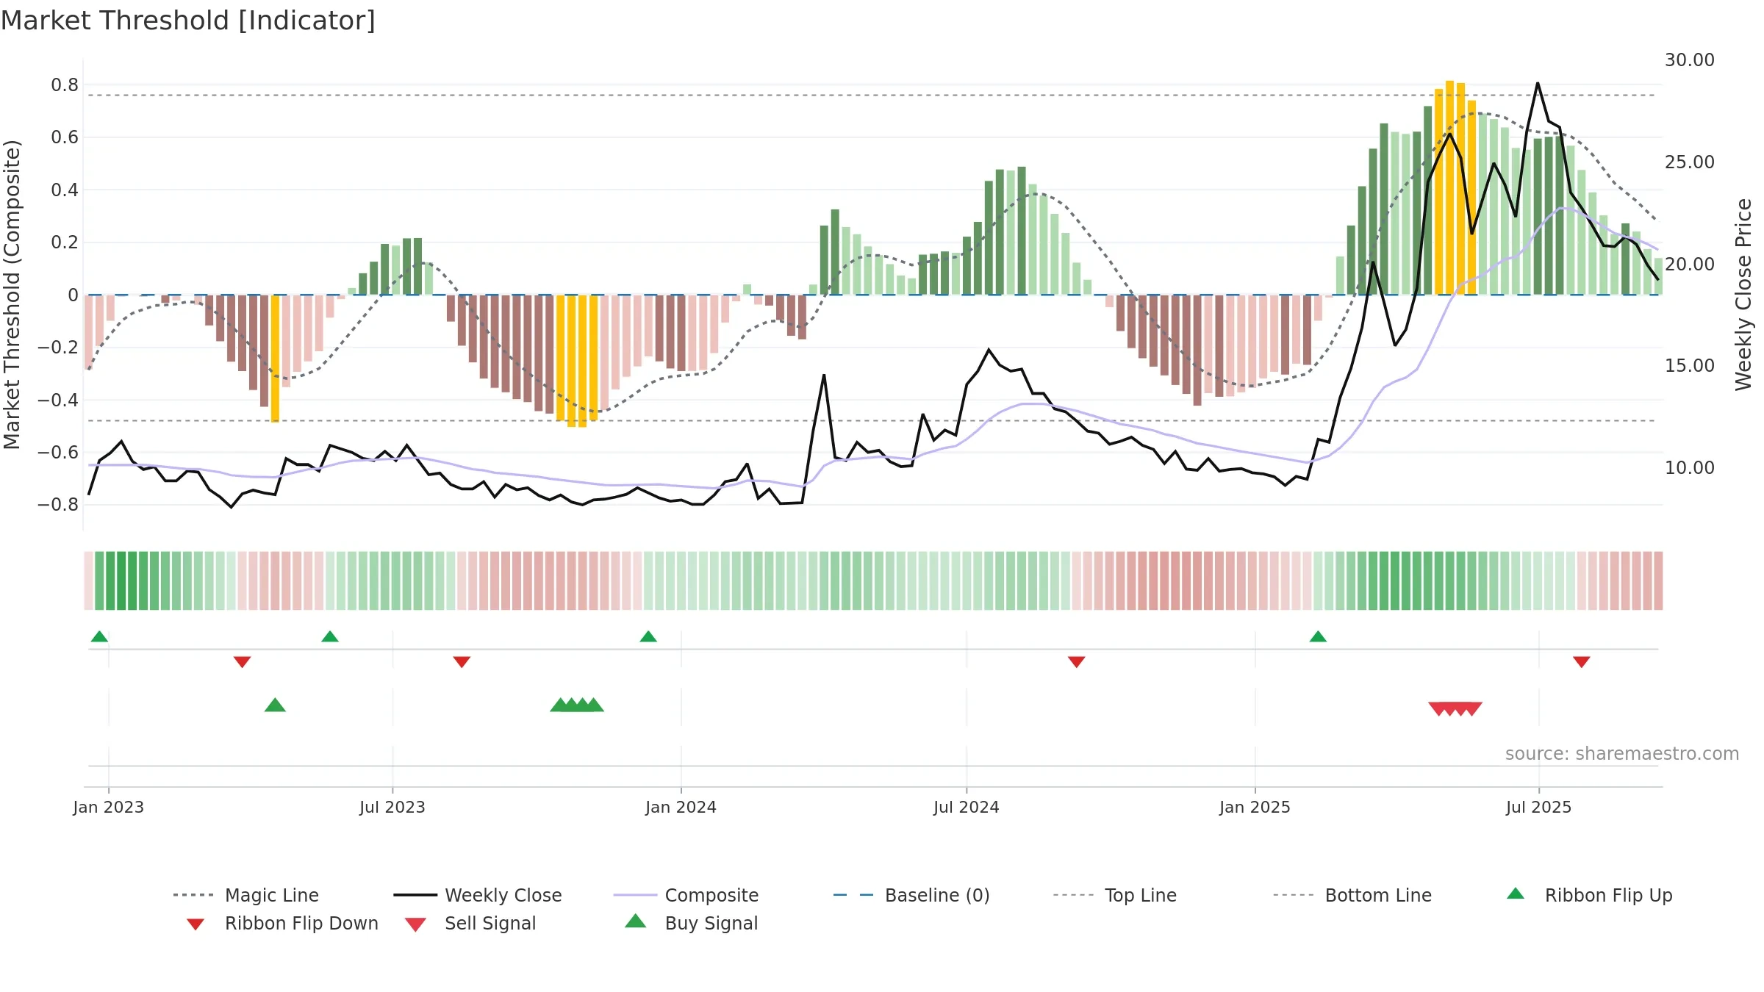The height and width of the screenshot is (992, 1764).
Task: Toggle the Composite legend entry
Action: pyautogui.click(x=686, y=895)
